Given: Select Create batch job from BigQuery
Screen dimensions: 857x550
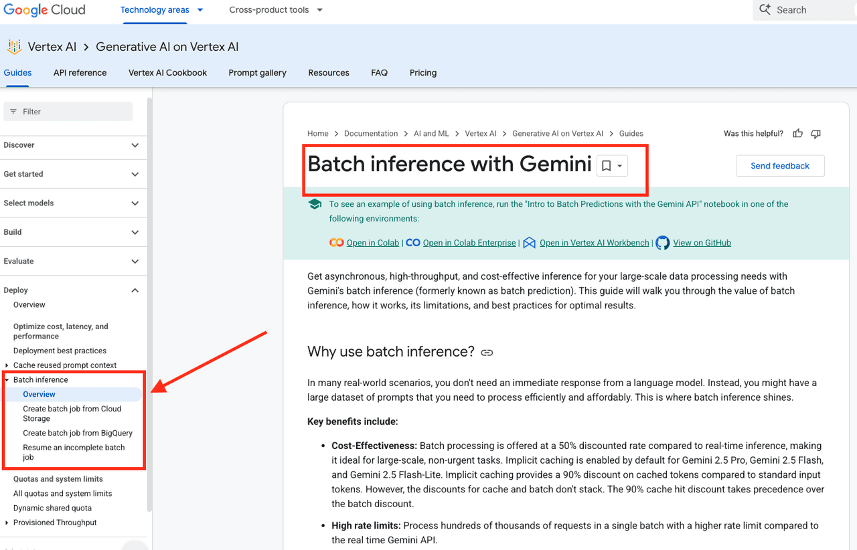Looking at the screenshot, I should coord(78,434).
